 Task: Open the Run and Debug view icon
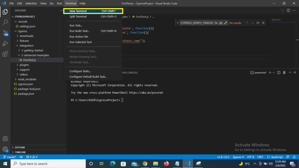(5, 43)
